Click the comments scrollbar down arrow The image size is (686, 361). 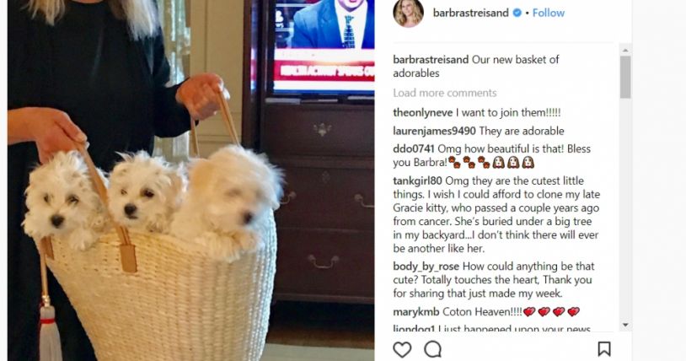(625, 325)
